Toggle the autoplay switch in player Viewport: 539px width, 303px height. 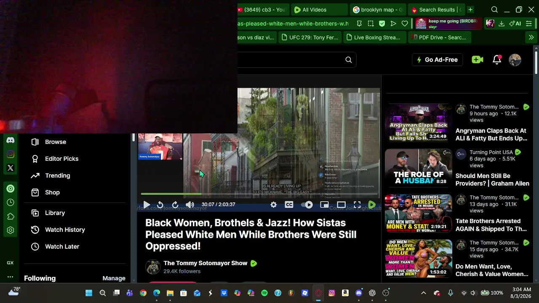click(307, 205)
